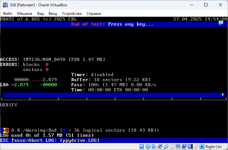The width and height of the screenshot is (228, 150).
Task: Click the blue test progress bar
Action: click(112, 95)
